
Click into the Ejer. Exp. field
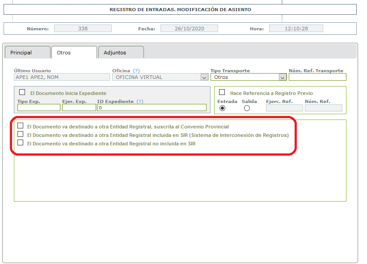click(x=79, y=107)
